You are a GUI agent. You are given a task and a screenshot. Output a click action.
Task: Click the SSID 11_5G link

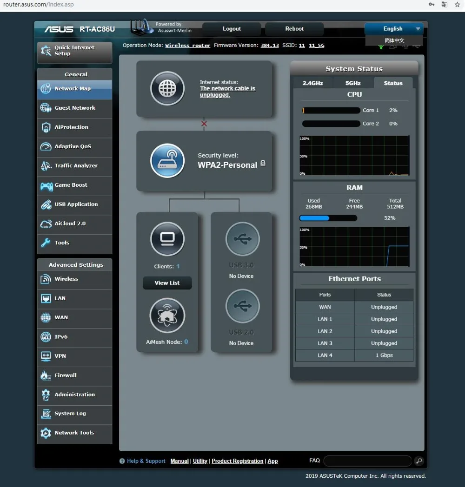(x=316, y=46)
